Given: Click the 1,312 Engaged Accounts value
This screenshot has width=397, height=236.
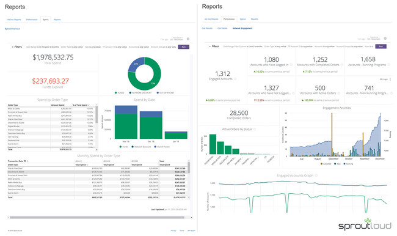Looking at the screenshot, I should click(x=222, y=74).
